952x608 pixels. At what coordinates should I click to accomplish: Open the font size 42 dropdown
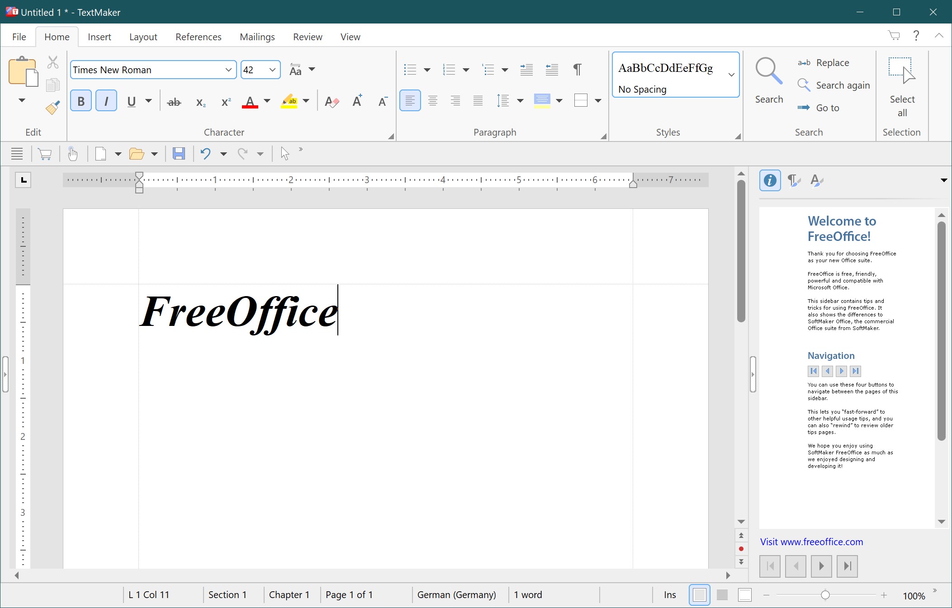(x=272, y=70)
